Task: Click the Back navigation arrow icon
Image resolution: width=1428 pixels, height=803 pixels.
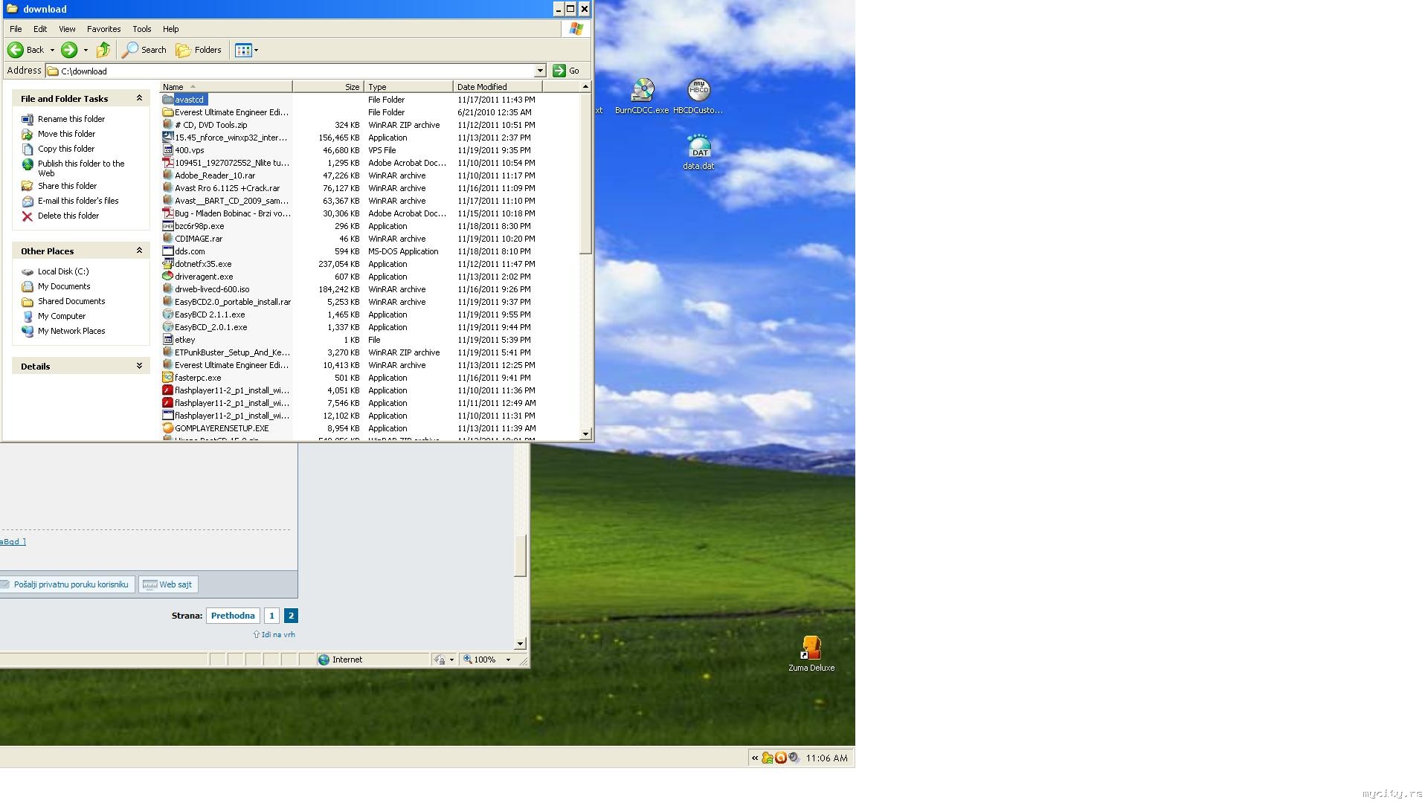Action: click(16, 50)
